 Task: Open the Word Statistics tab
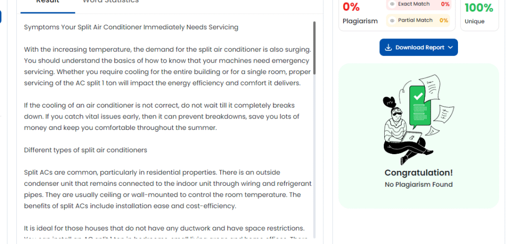click(110, 2)
